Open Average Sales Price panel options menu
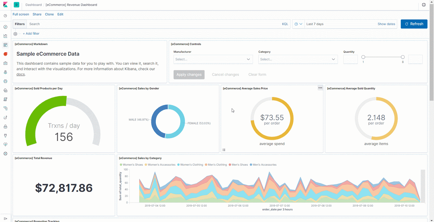434x222 pixels. point(320,88)
